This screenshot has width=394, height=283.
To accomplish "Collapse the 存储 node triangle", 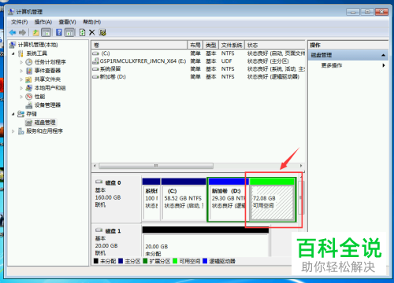I will [13, 114].
